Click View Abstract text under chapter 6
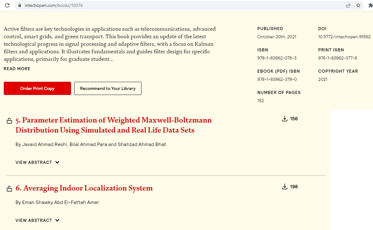The height and width of the screenshot is (230, 373). pos(33,220)
